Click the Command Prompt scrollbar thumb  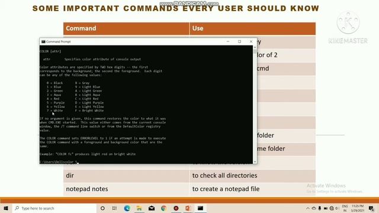255,51
